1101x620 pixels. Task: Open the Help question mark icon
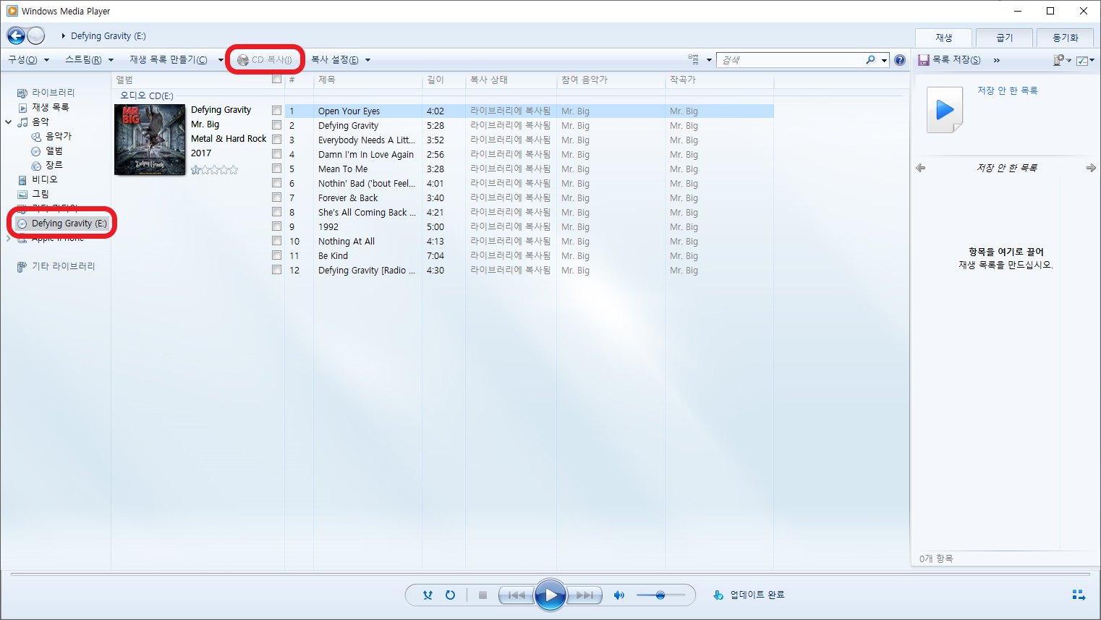pyautogui.click(x=899, y=60)
